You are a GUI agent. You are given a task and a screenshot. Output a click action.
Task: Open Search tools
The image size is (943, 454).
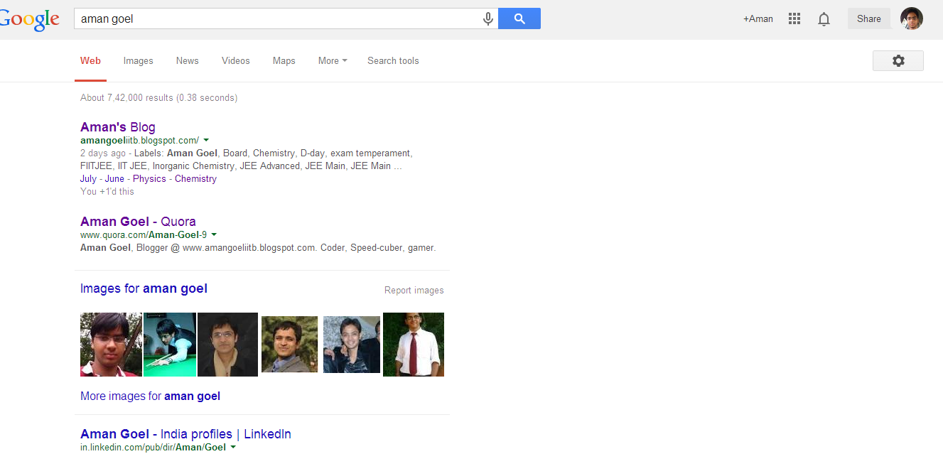(x=393, y=61)
